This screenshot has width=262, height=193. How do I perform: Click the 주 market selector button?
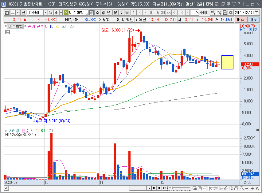[13, 13]
